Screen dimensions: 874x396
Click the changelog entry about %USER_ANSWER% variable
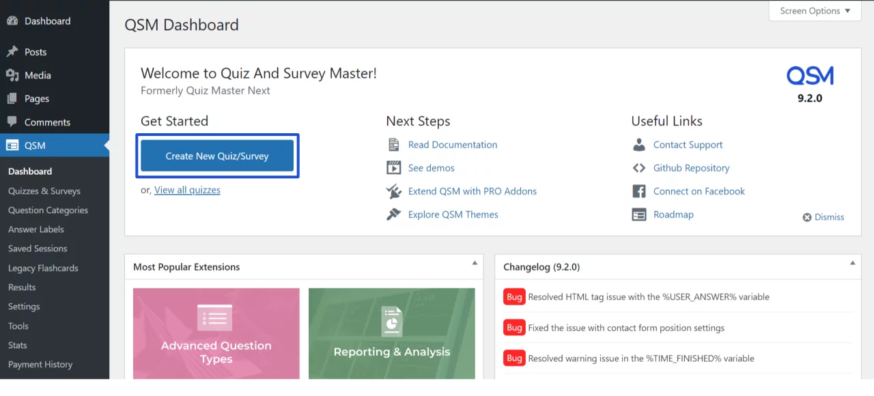[x=649, y=297]
